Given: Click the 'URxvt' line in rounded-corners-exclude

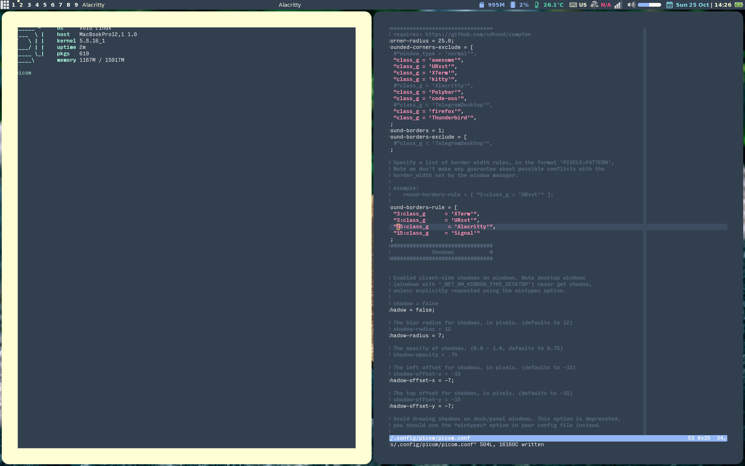Looking at the screenshot, I should point(425,67).
